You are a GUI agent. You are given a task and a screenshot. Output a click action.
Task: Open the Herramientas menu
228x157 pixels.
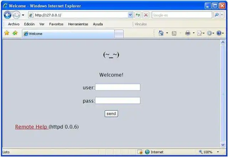tap(78, 24)
